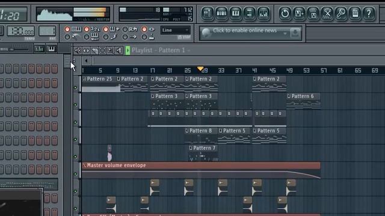The image size is (385, 216).
Task: Open menu of Pattern 3 clip at bar 17
Action: tap(153, 96)
